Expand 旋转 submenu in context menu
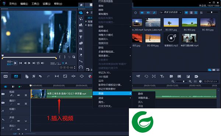The image size is (221, 136). click(x=112, y=27)
